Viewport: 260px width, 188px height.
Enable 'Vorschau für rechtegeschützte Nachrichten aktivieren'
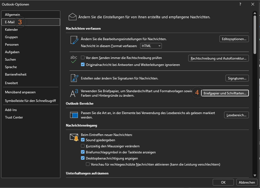coord(88,164)
